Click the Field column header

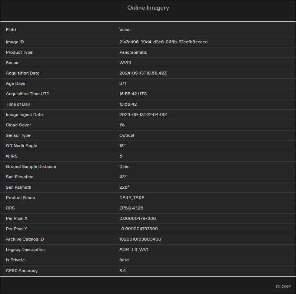11,30
